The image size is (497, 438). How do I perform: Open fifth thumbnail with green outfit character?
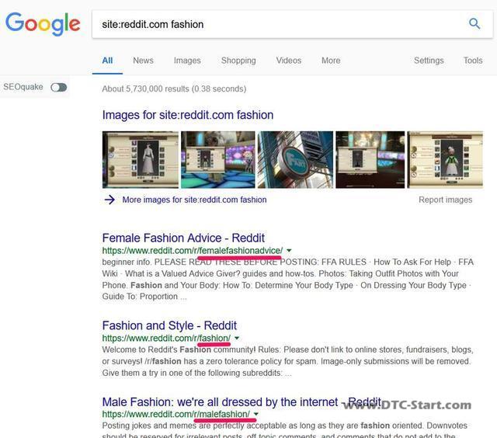(x=445, y=160)
